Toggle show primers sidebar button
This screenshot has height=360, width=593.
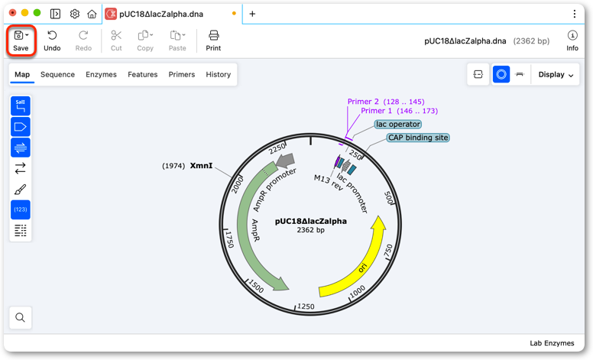[21, 148]
